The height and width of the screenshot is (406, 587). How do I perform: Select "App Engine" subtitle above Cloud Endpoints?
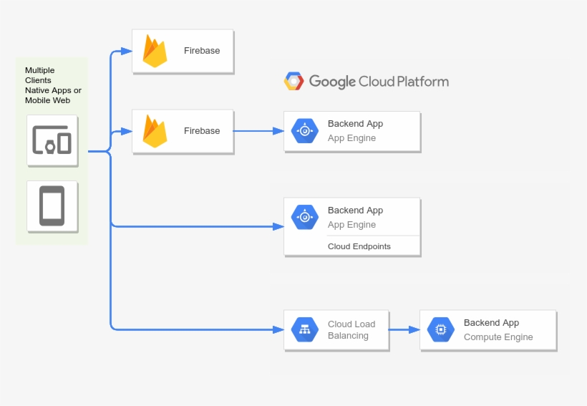pos(351,225)
